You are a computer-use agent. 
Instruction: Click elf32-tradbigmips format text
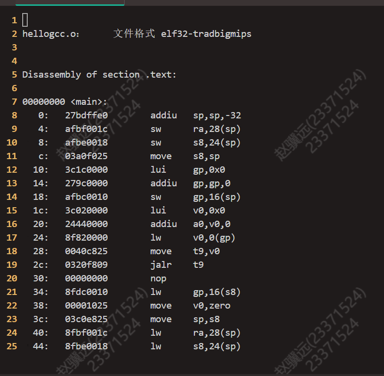tap(206, 34)
